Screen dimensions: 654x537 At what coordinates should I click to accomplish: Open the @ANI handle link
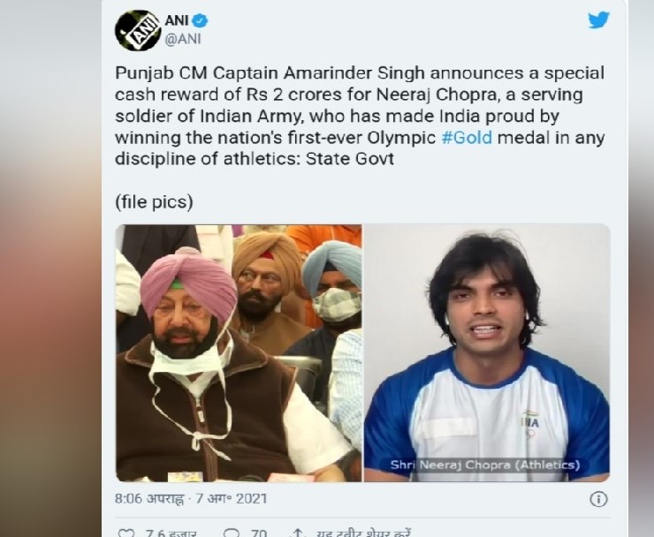(183, 39)
